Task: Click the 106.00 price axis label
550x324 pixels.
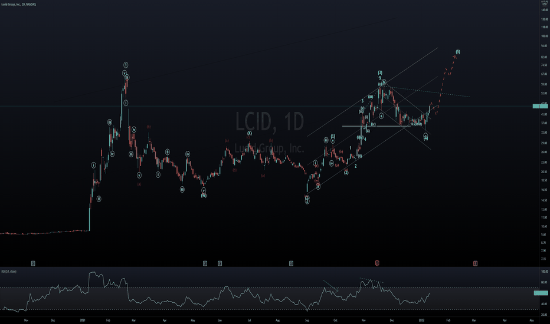Action: point(544,36)
